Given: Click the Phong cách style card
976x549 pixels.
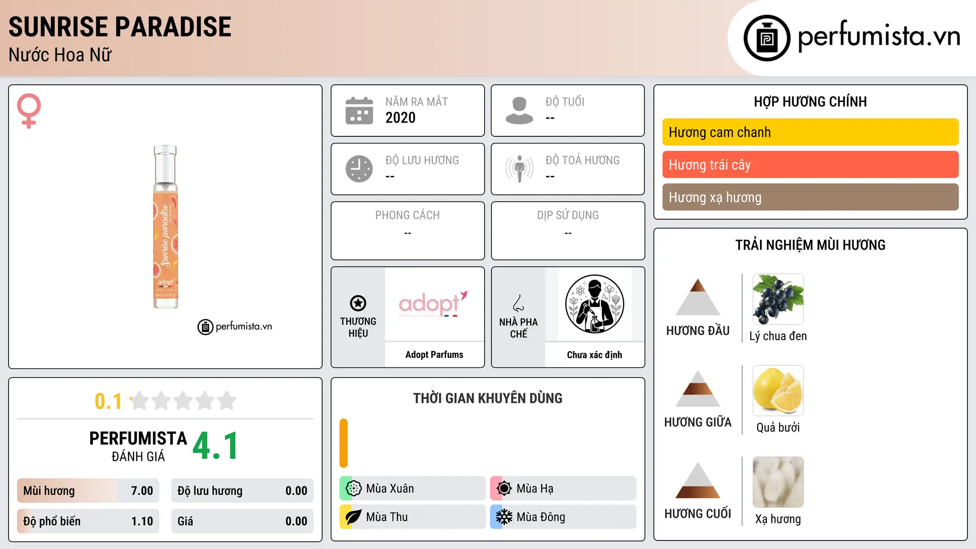Looking at the screenshot, I should tap(408, 231).
